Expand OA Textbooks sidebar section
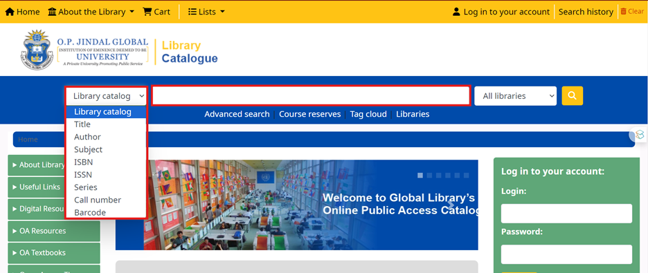The width and height of the screenshot is (648, 273). (54, 253)
